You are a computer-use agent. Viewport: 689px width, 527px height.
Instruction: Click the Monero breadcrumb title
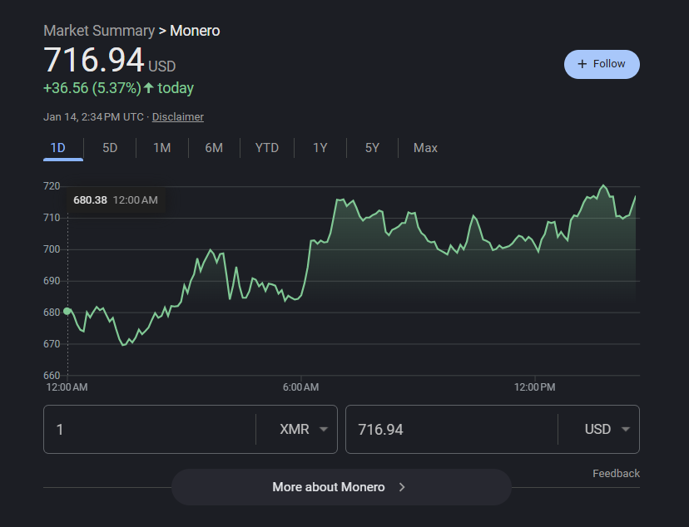coord(195,31)
